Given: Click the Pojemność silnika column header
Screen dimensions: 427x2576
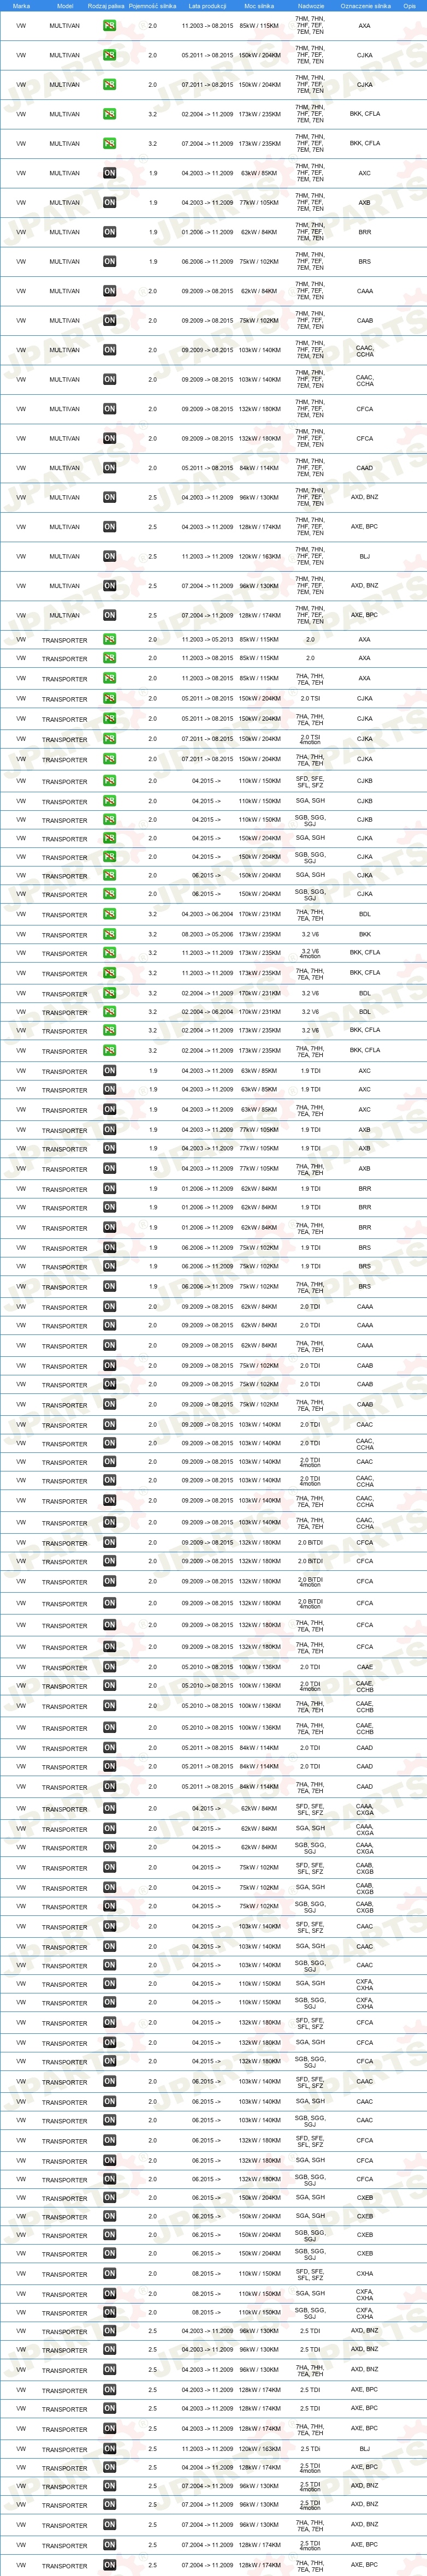Looking at the screenshot, I should tap(152, 6).
